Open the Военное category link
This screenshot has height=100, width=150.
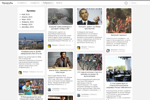40,72
